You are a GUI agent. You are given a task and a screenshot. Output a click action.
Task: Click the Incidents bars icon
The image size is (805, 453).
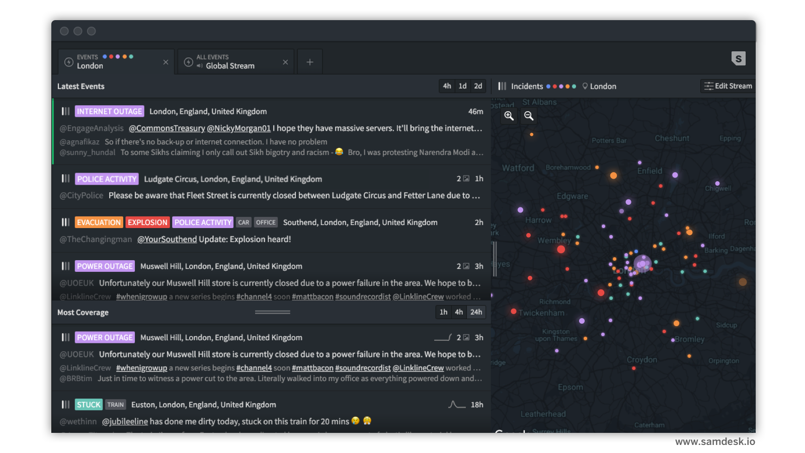click(502, 86)
